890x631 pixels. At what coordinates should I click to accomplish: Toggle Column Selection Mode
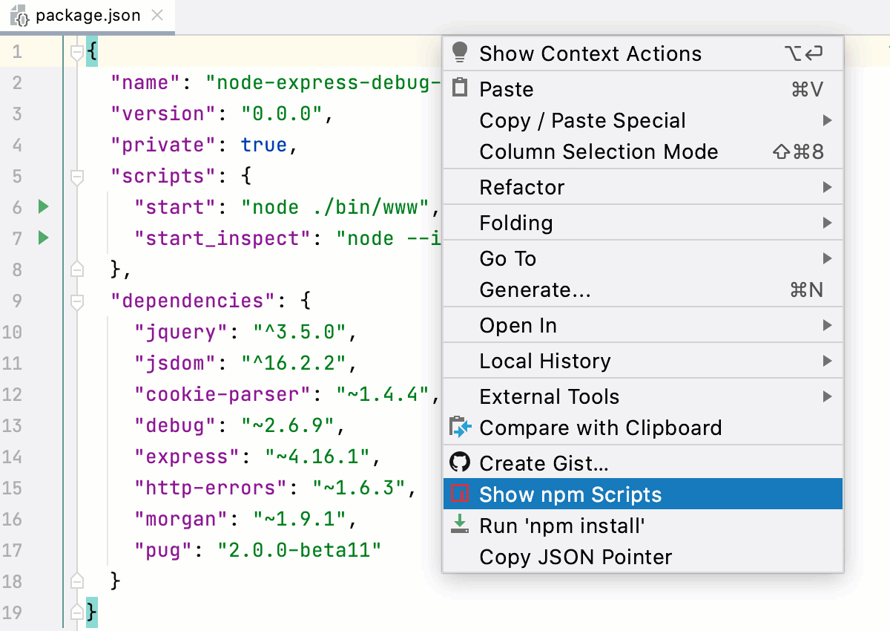(x=599, y=151)
